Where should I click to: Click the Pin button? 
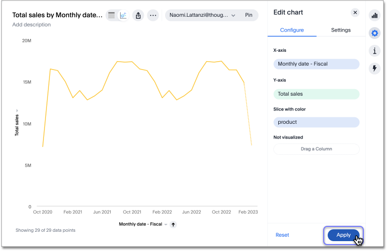[249, 15]
